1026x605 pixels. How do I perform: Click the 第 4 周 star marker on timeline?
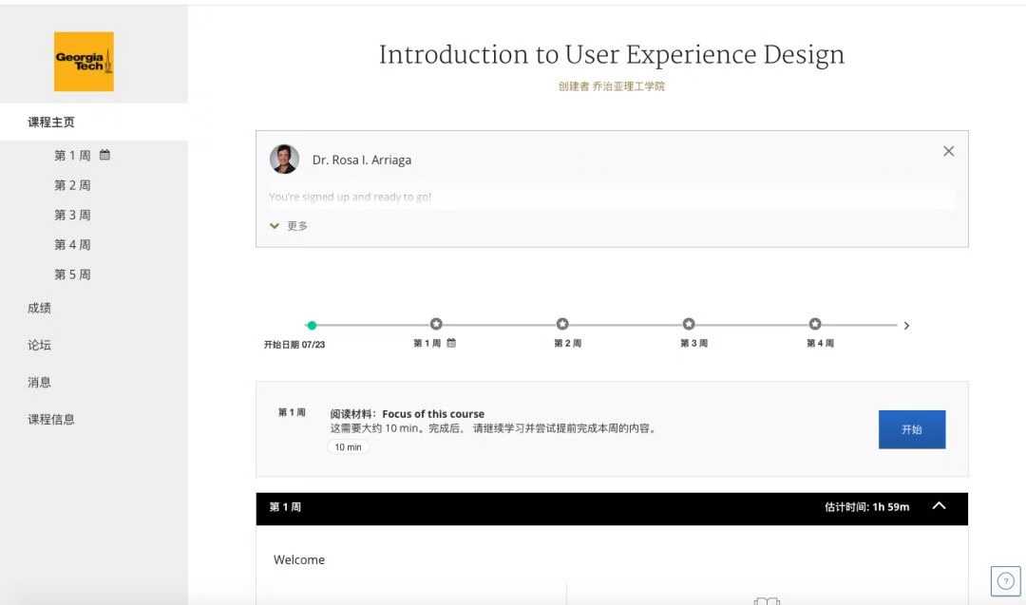tap(815, 325)
